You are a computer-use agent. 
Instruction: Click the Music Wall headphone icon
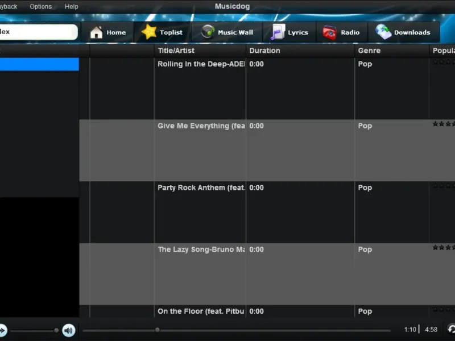208,31
